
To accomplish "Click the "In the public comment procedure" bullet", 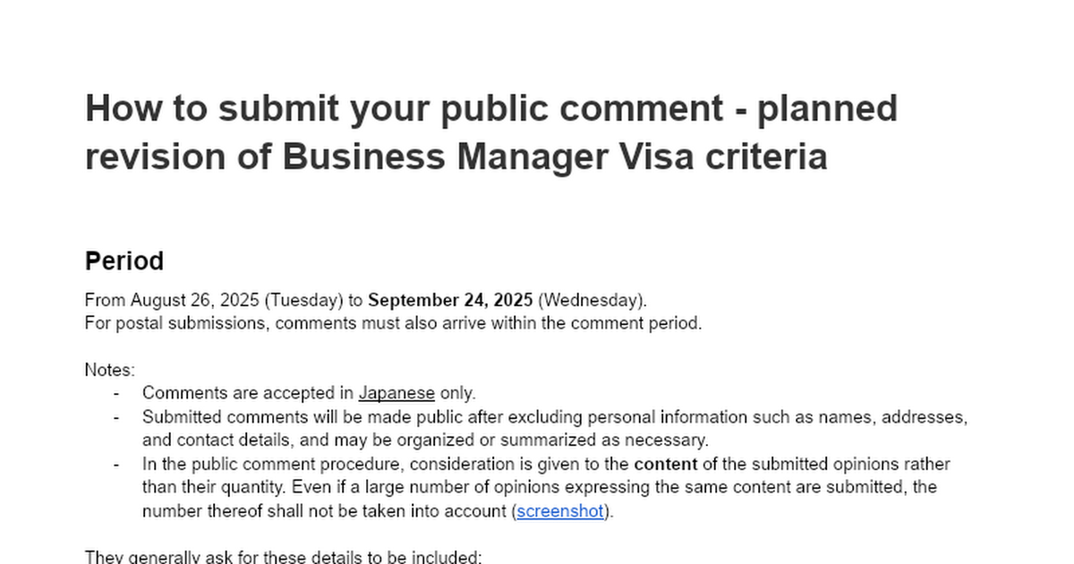I will point(385,464).
